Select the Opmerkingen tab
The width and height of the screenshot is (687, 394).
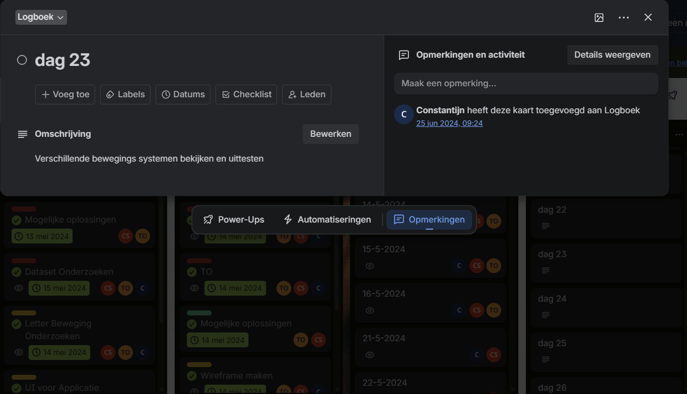(429, 220)
